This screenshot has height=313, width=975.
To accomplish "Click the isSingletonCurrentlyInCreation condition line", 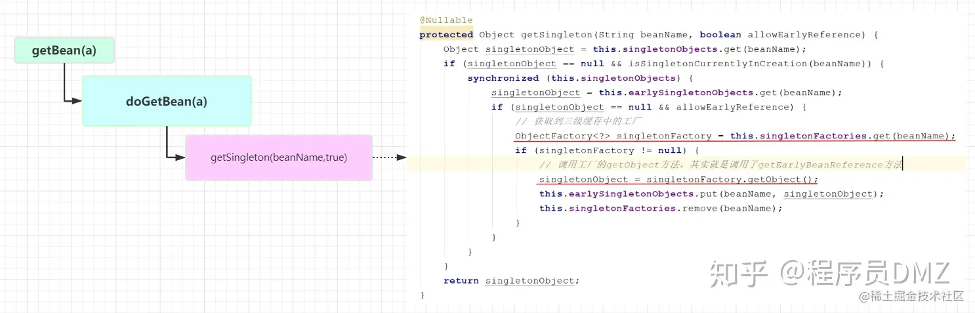I will pyautogui.click(x=664, y=64).
